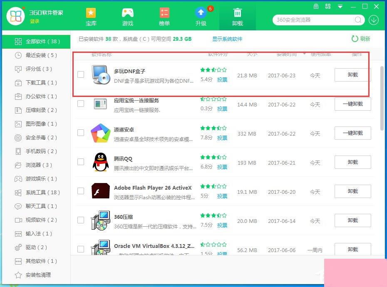This screenshot has width=387, height=287.
Task: Select 全部软件 (38) category
Action: pyautogui.click(x=36, y=42)
